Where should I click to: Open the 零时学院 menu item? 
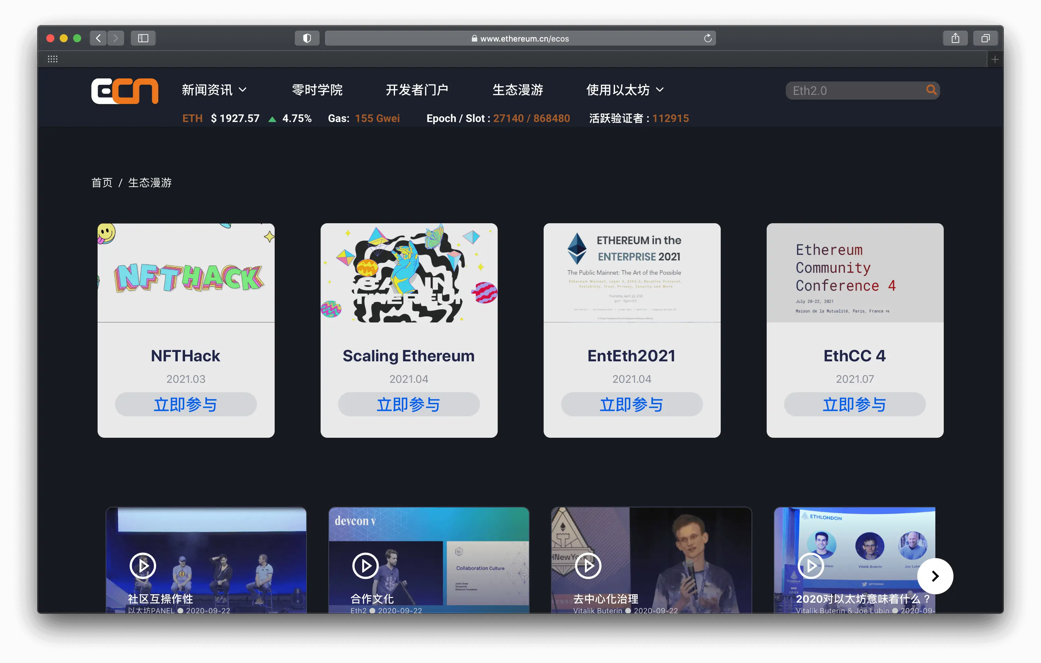317,90
